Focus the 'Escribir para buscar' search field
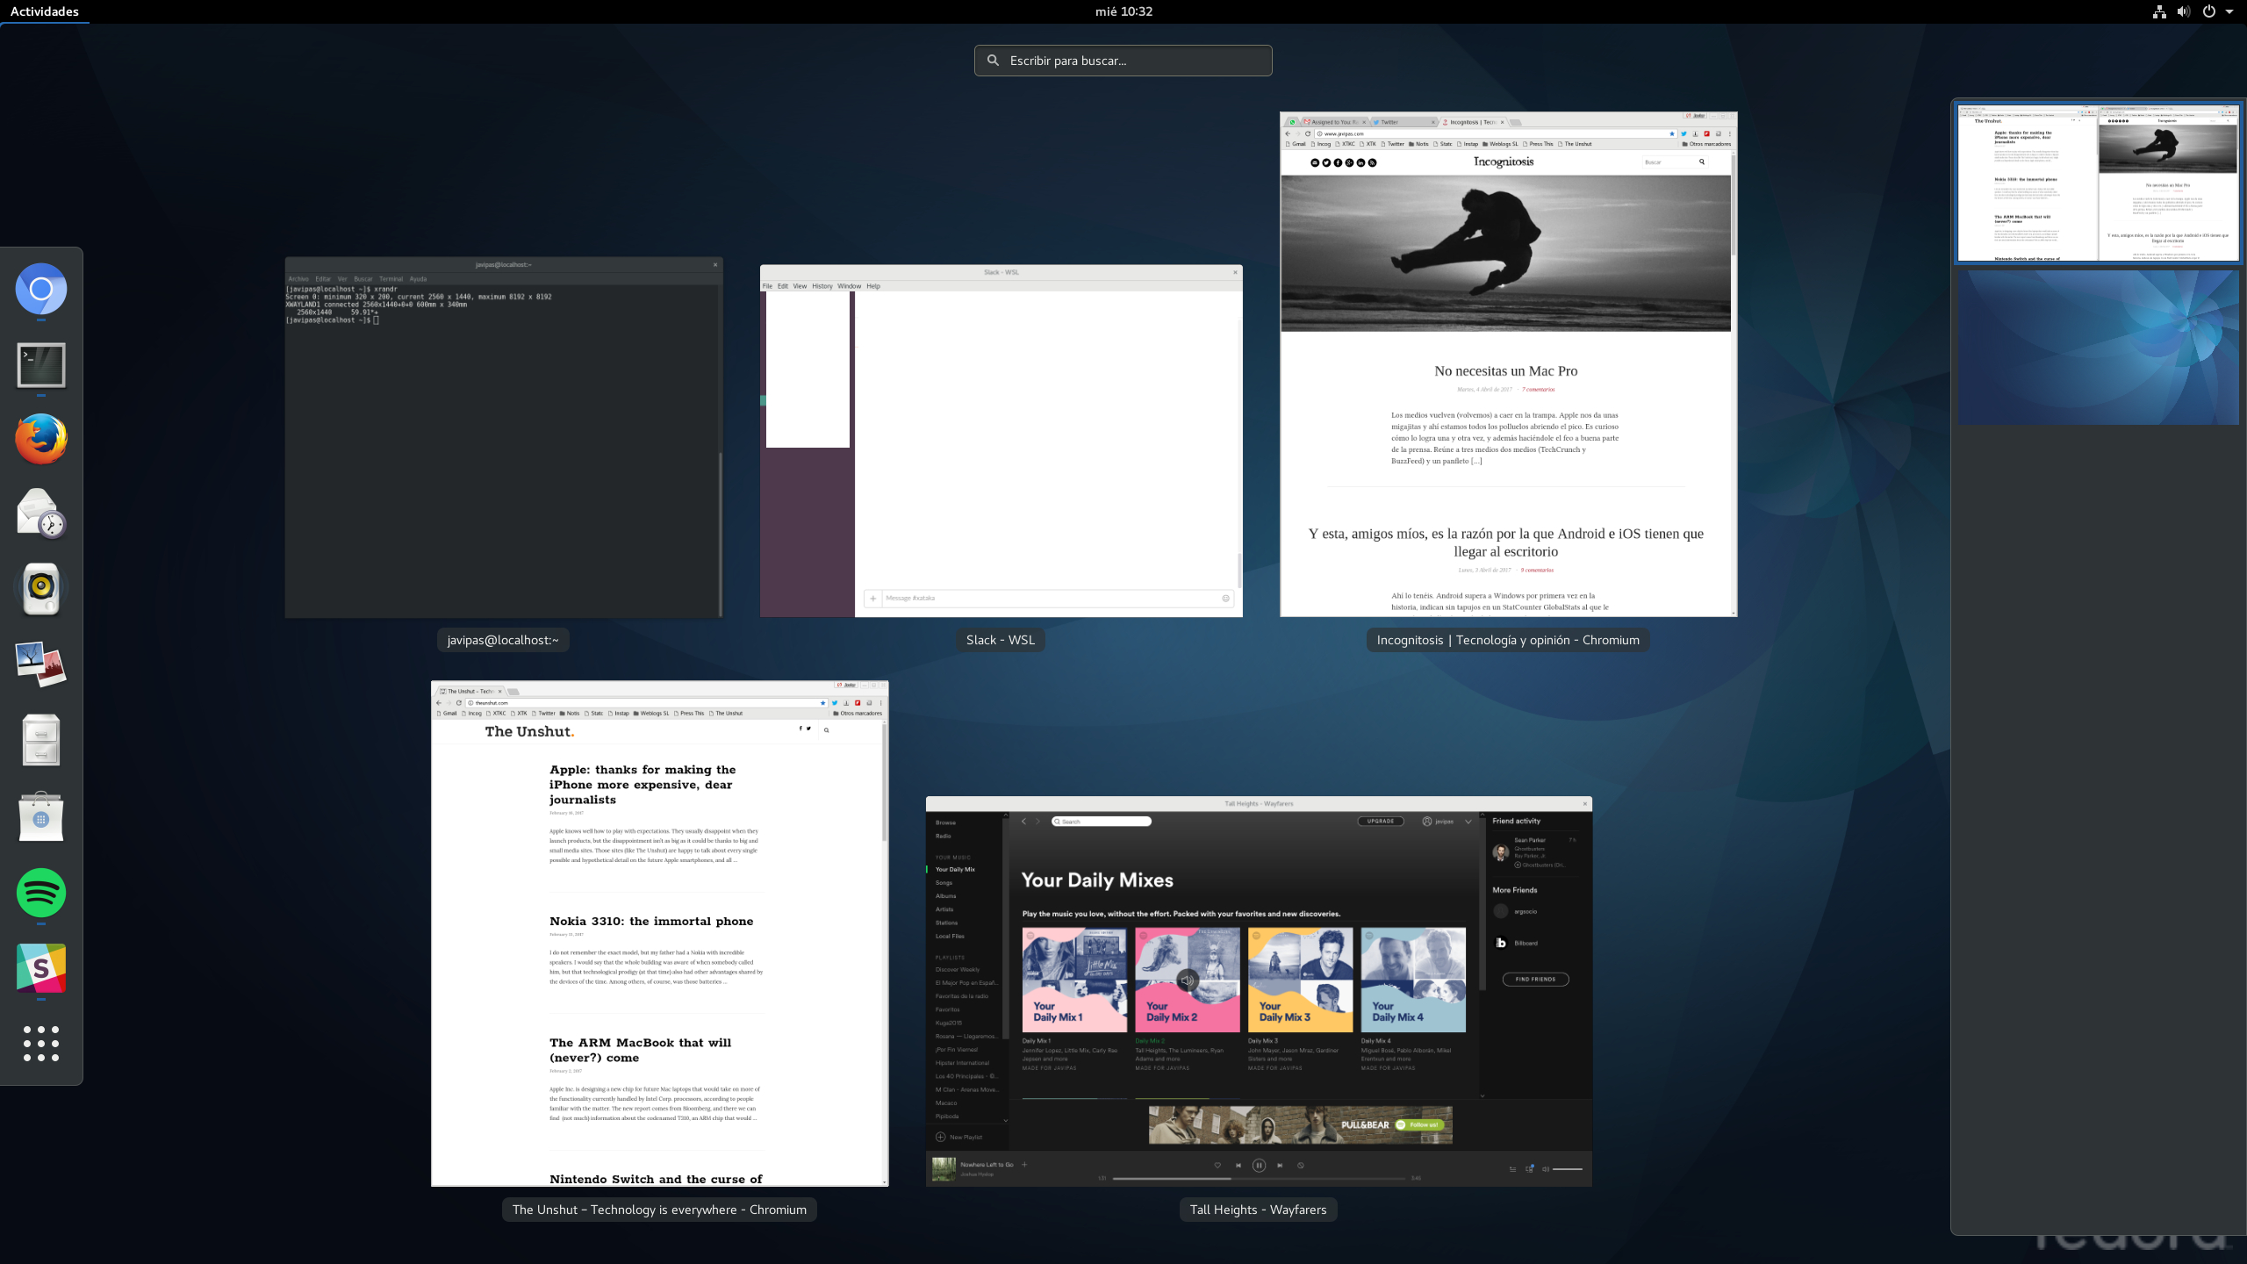 point(1123,61)
